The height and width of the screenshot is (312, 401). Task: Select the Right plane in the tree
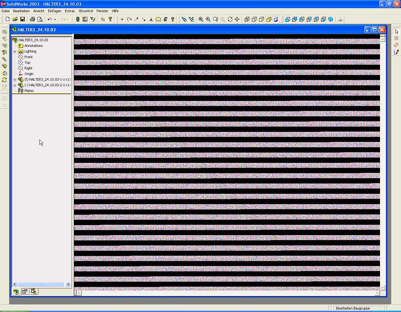29,68
